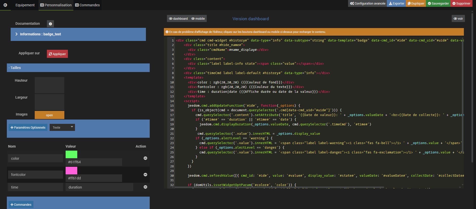Click the red Appliquer button

[57, 54]
